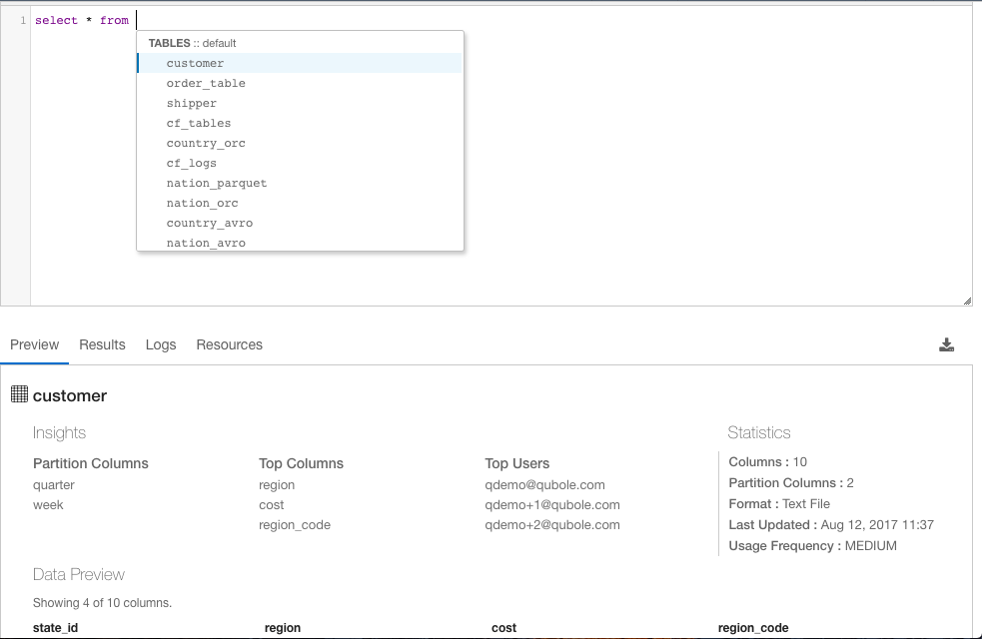The height and width of the screenshot is (639, 982).
Task: Select customer from the autocomplete list
Action: coord(300,63)
